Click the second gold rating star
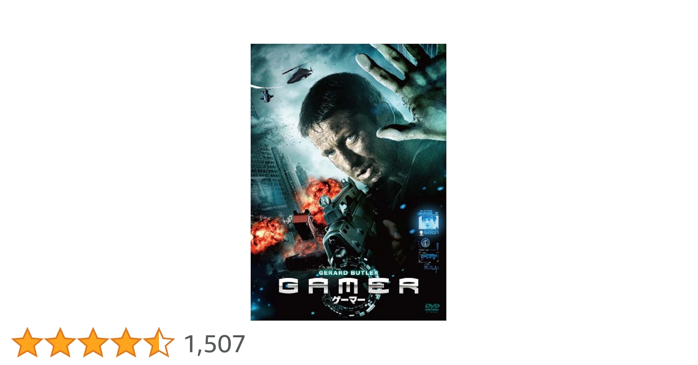This screenshot has width=698, height=365. click(x=60, y=342)
